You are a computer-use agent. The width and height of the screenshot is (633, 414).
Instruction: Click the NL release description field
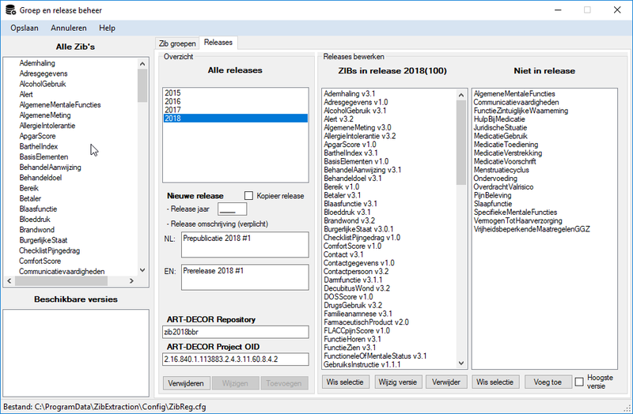[x=245, y=244]
